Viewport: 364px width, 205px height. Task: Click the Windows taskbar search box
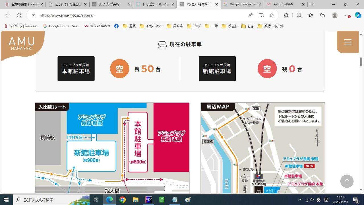pyautogui.click(x=51, y=200)
